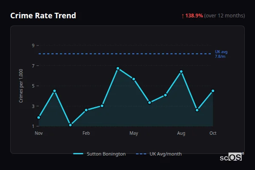Click the Feb x-axis label
Viewport: 255px width, 170px height.
pyautogui.click(x=86, y=133)
